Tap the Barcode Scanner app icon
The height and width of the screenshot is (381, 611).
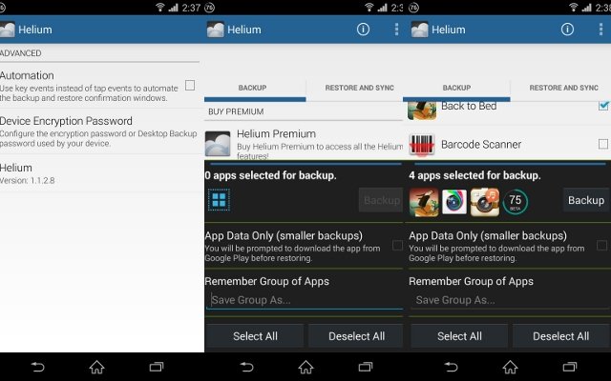tap(422, 145)
